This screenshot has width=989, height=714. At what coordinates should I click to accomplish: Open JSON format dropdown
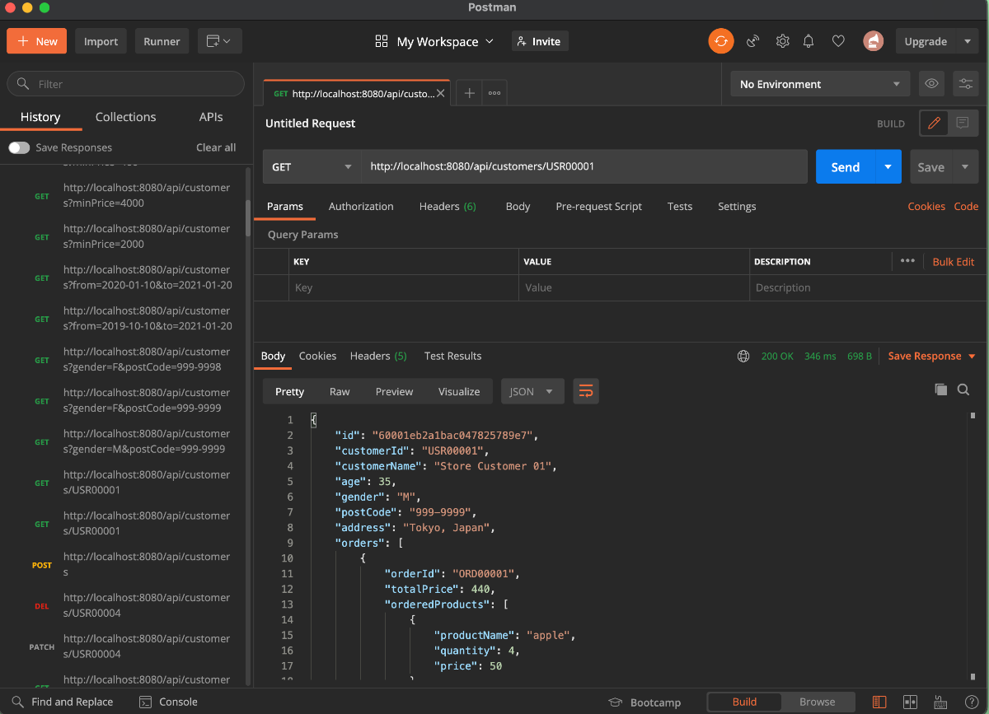click(x=532, y=391)
